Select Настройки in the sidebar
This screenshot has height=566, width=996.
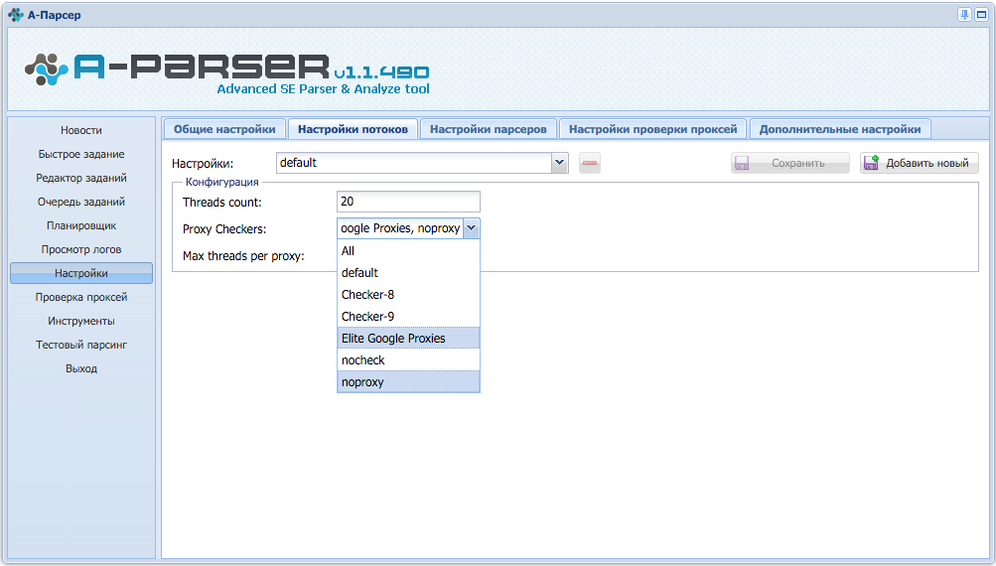pos(81,273)
